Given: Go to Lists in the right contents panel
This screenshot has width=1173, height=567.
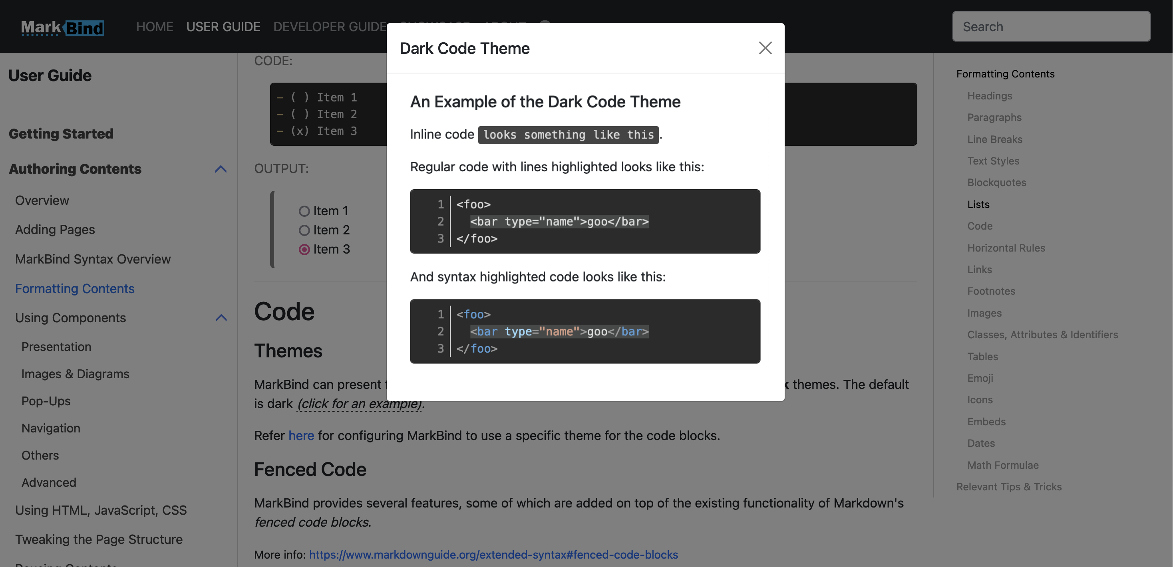Looking at the screenshot, I should tap(978, 204).
